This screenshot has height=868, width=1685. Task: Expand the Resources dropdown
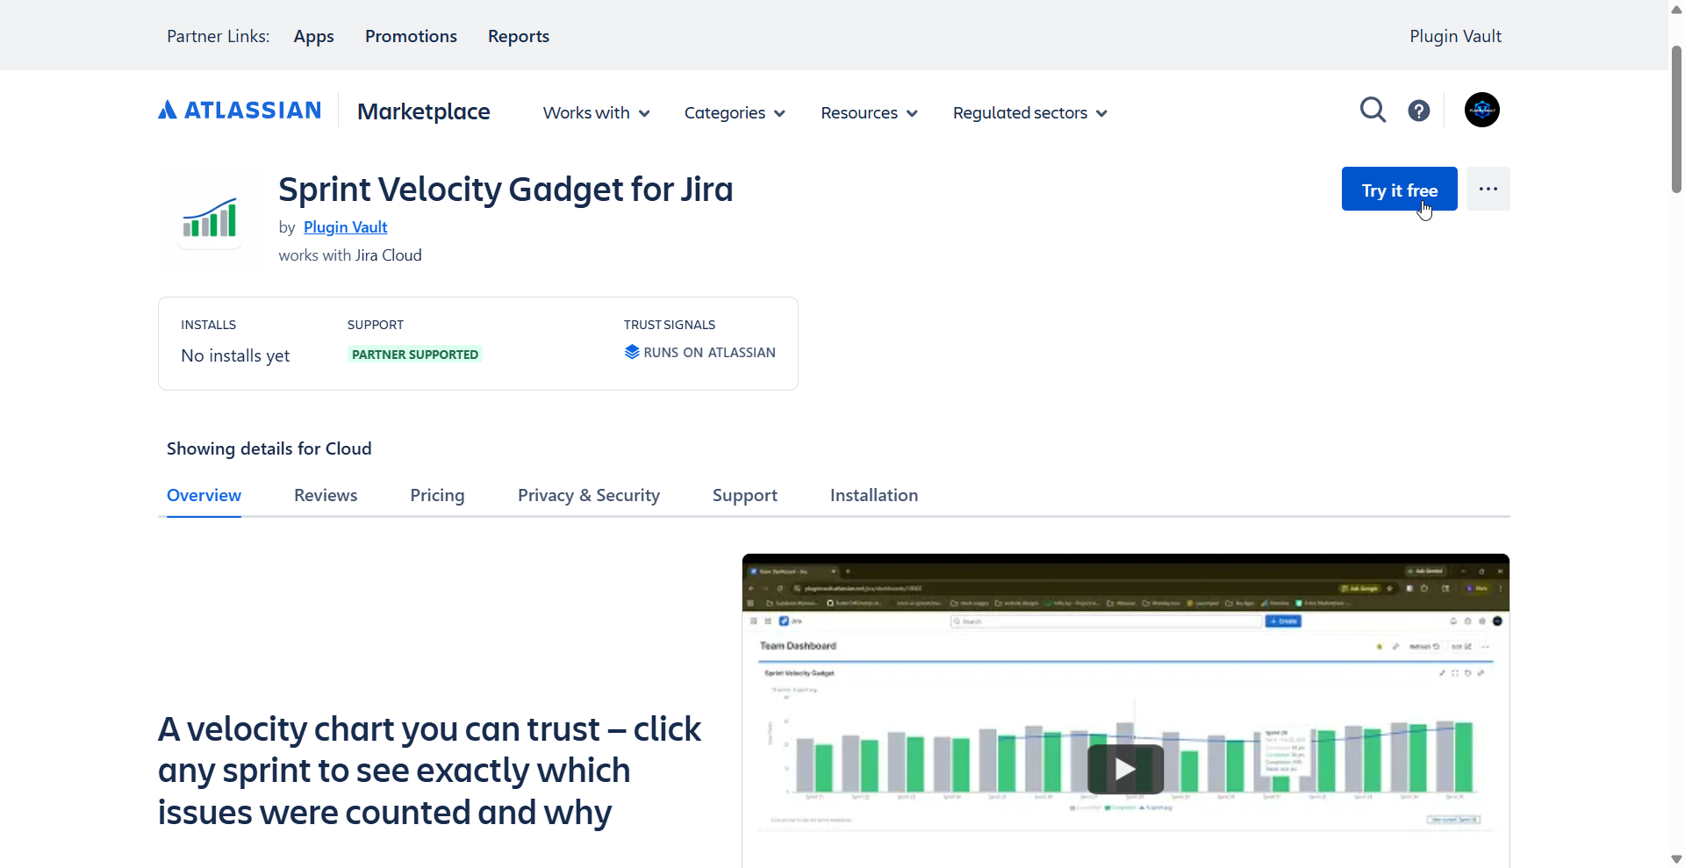coord(868,112)
